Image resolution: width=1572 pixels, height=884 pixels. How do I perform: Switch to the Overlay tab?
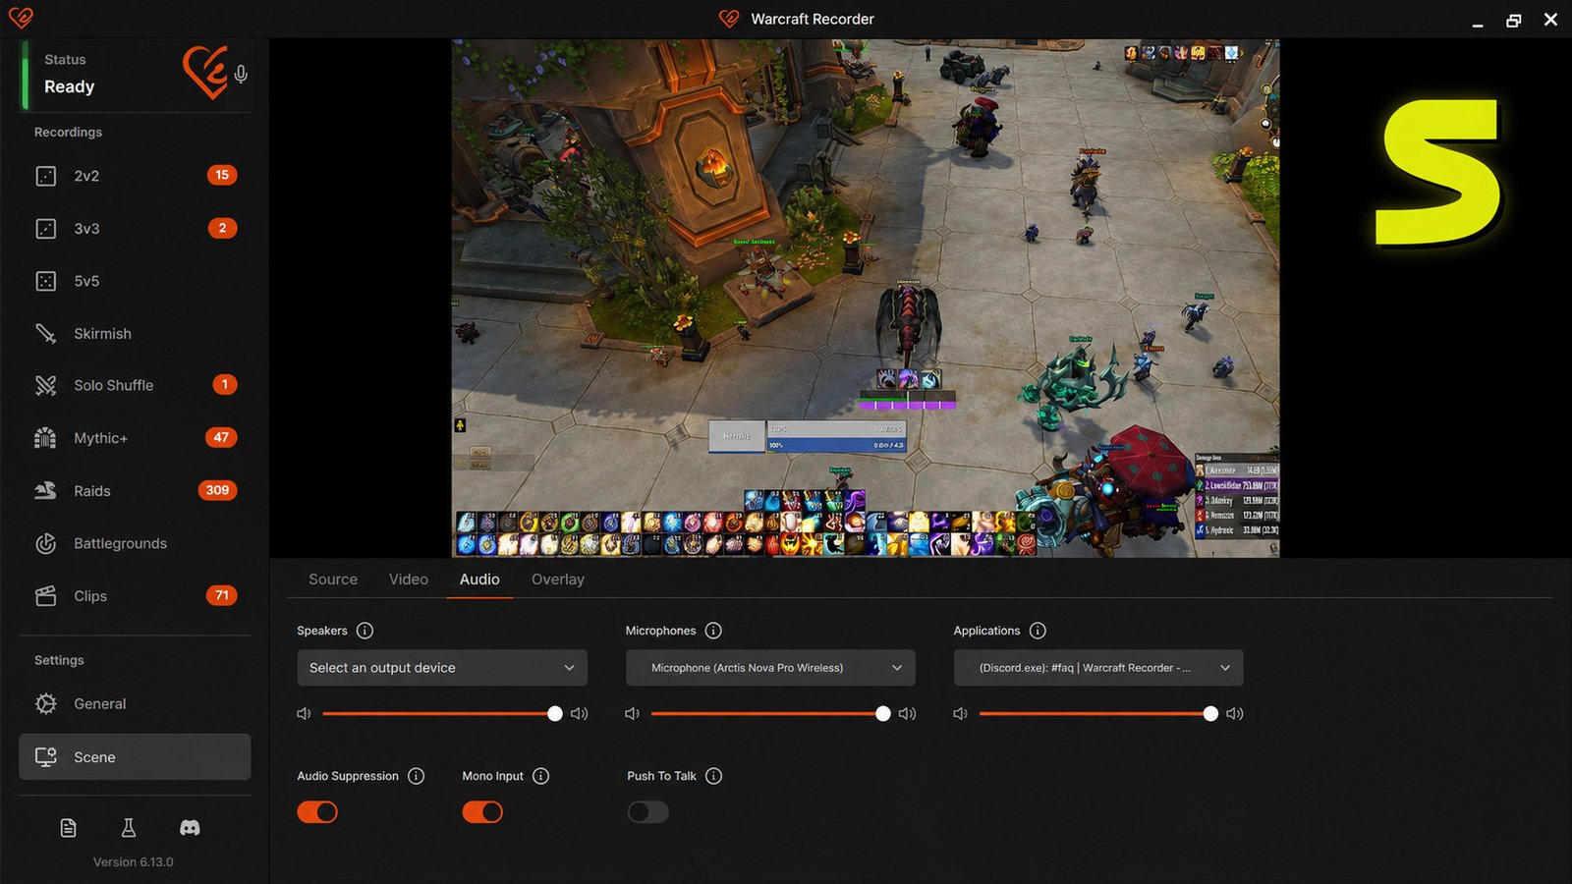coord(558,580)
